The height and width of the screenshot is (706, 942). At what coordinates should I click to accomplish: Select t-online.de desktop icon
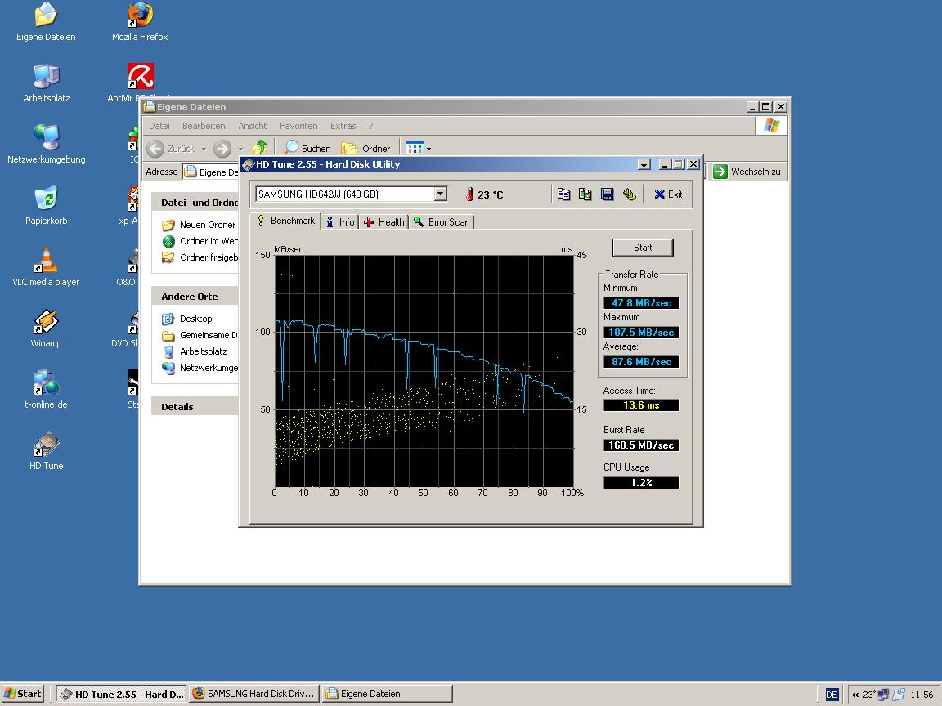(x=46, y=390)
